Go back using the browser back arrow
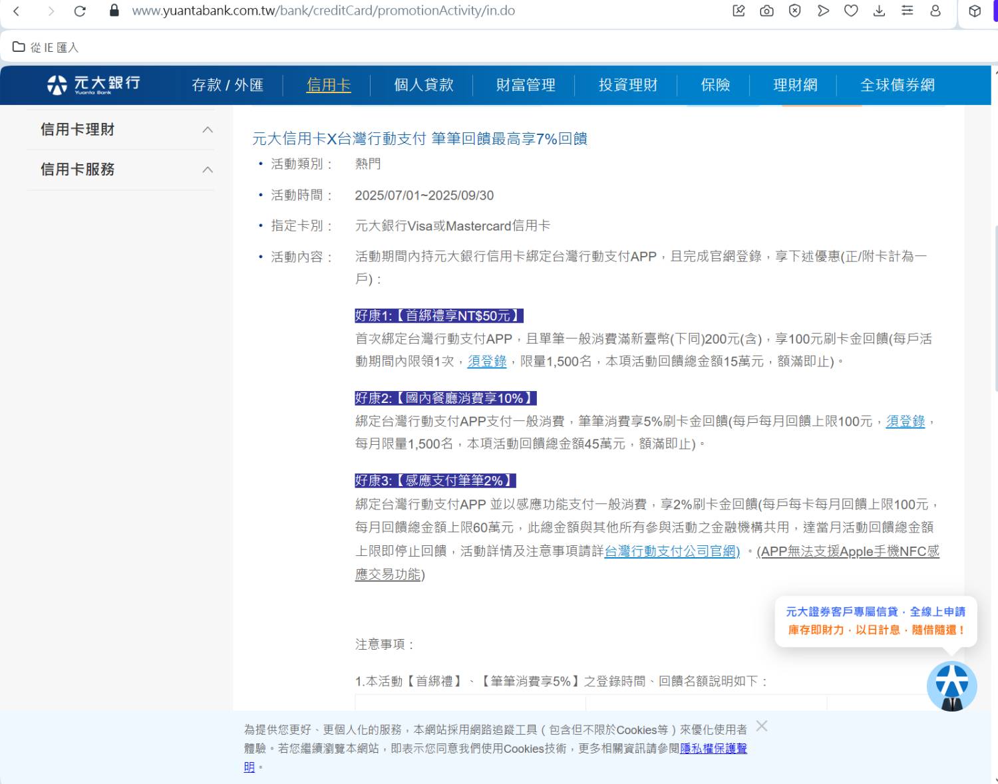The image size is (998, 784). coord(17,11)
